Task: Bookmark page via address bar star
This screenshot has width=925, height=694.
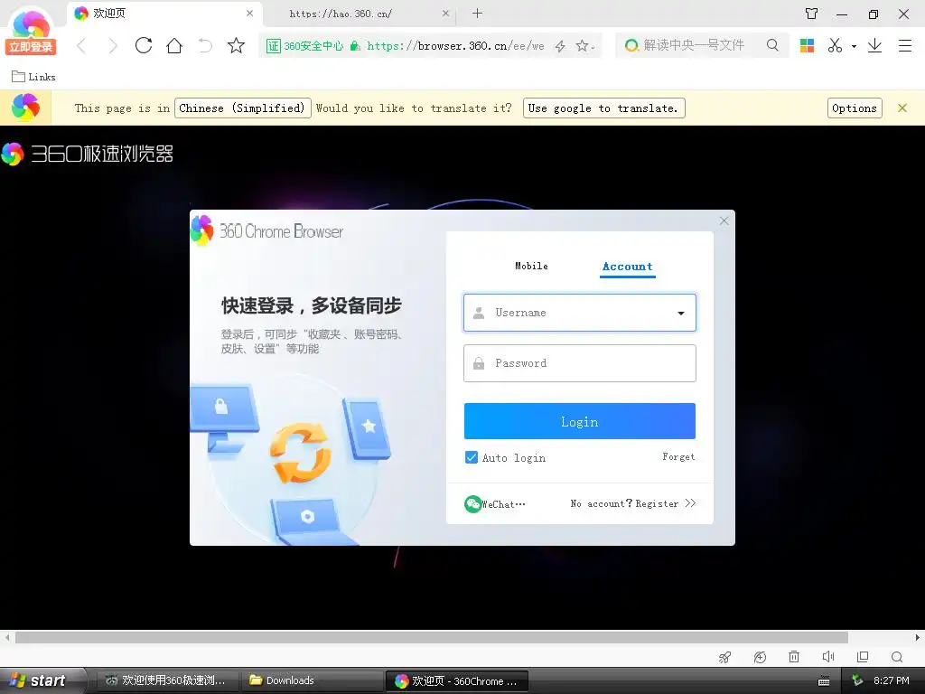Action: pyautogui.click(x=583, y=46)
